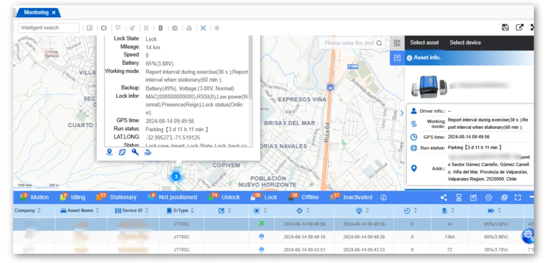The width and height of the screenshot is (551, 263).
Task: Click the save diskette icon at top right
Action: pos(505,27)
